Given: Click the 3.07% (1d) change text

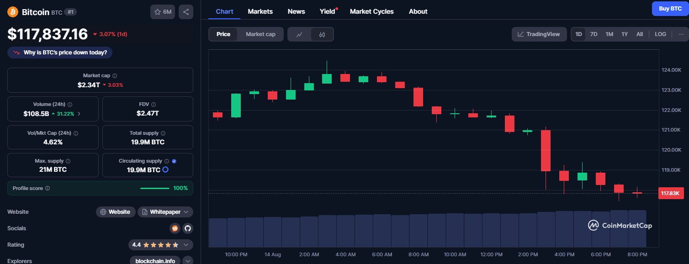Looking at the screenshot, I should 113,34.
